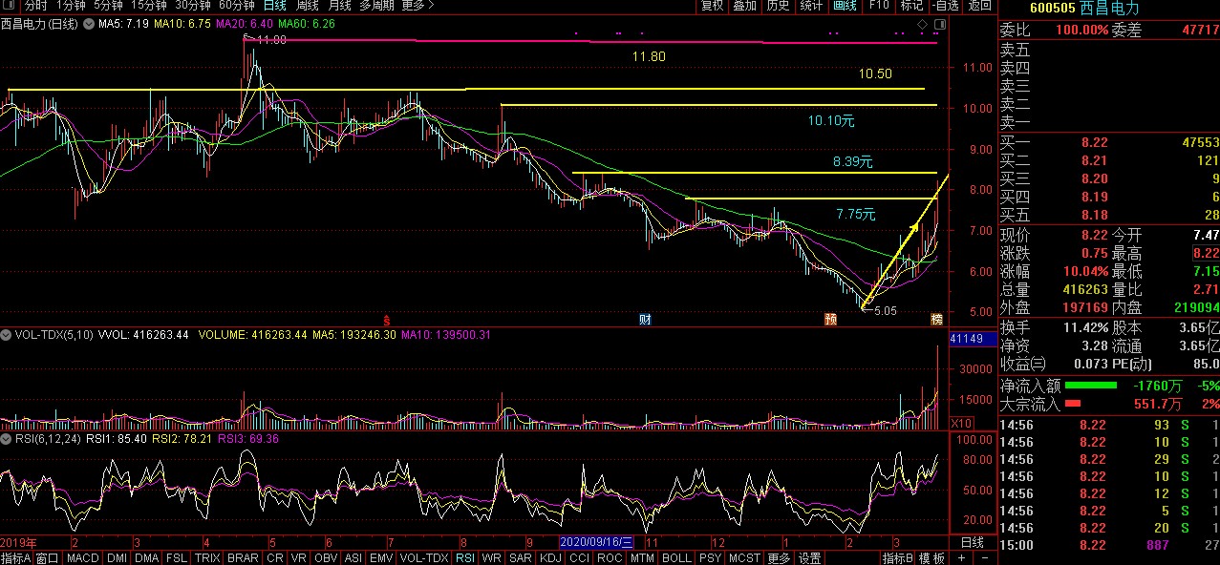Click the X10 volume scale badge
The width and height of the screenshot is (1220, 565).
[961, 423]
